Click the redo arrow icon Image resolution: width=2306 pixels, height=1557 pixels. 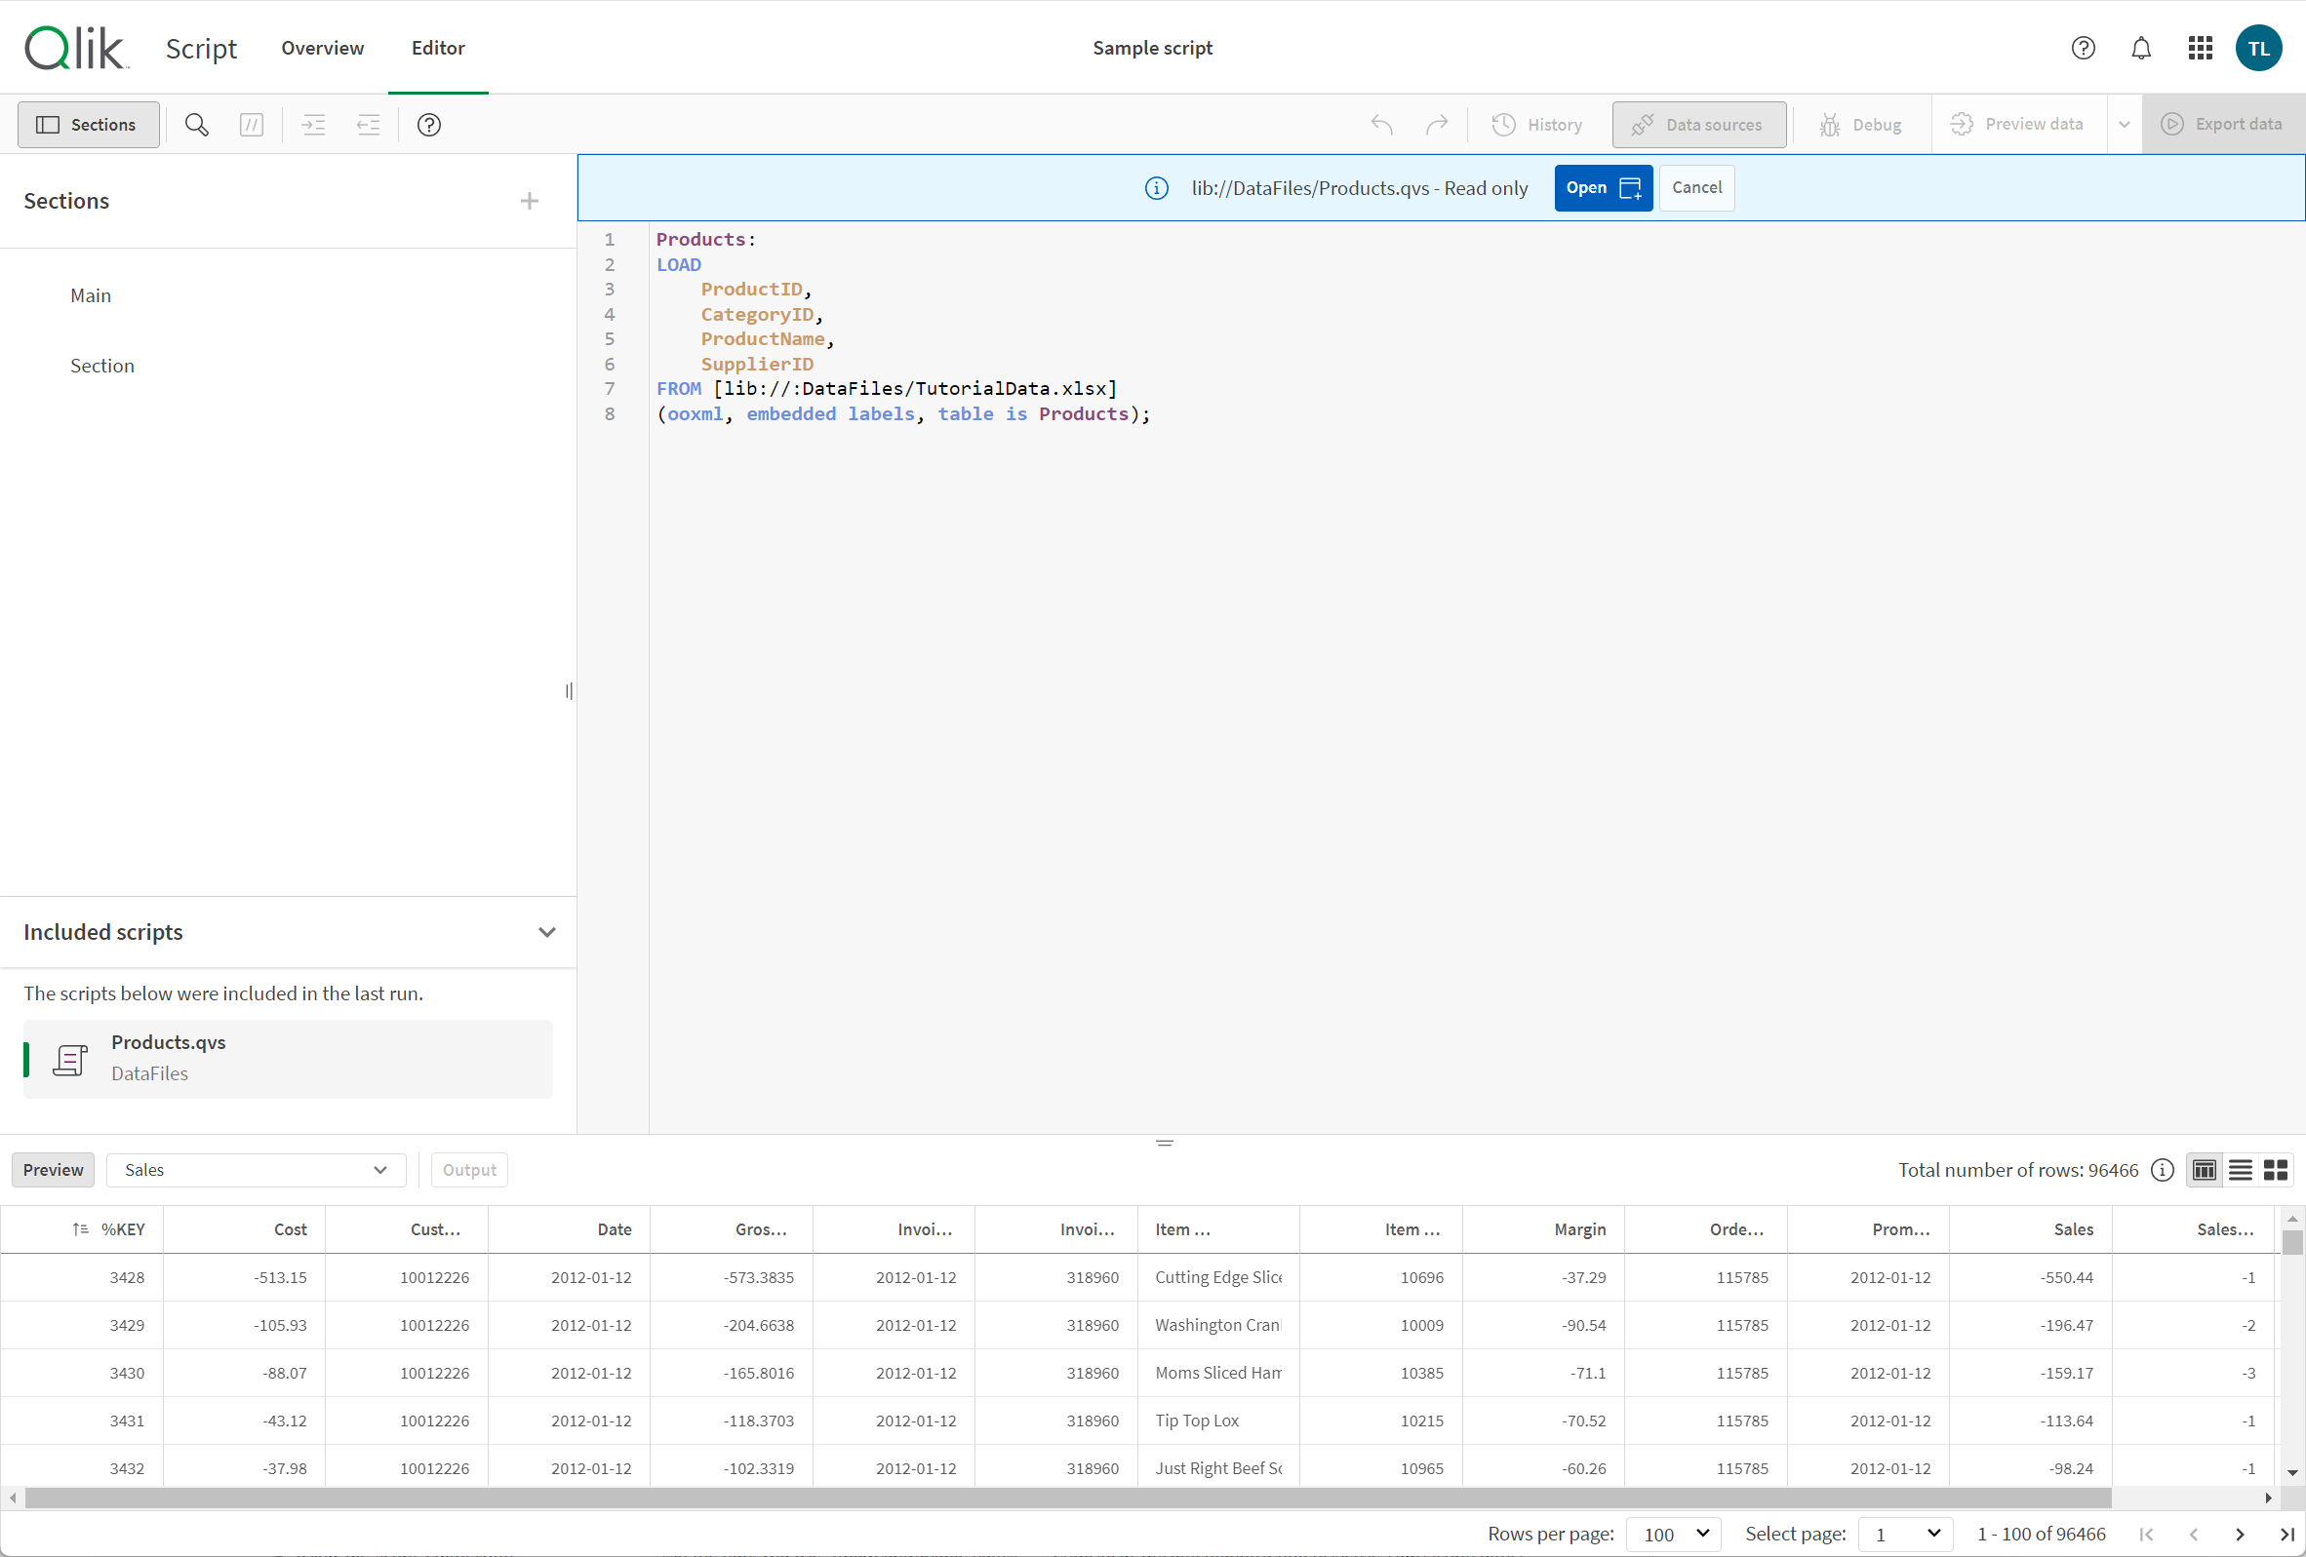1435,124
